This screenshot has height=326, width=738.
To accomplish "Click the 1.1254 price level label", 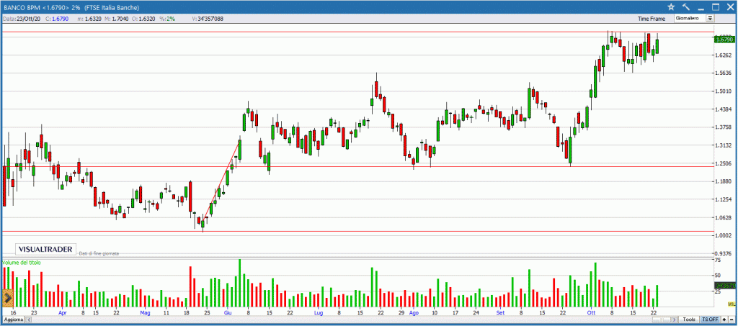I will pos(724,199).
